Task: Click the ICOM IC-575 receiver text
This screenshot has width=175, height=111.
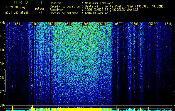Action: (x=112, y=10)
